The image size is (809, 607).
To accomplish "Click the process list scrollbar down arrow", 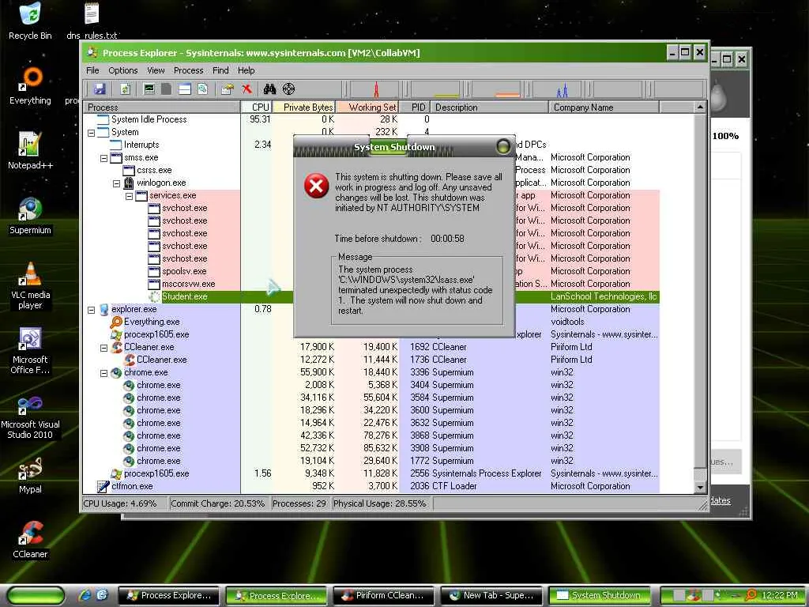I will coord(700,487).
